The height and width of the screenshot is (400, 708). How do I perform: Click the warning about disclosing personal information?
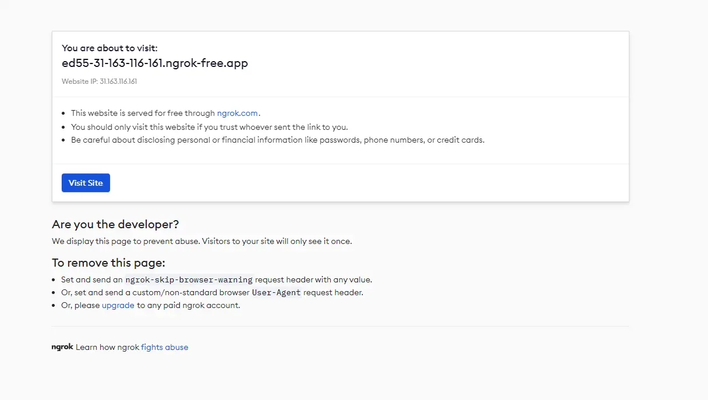[x=278, y=140]
